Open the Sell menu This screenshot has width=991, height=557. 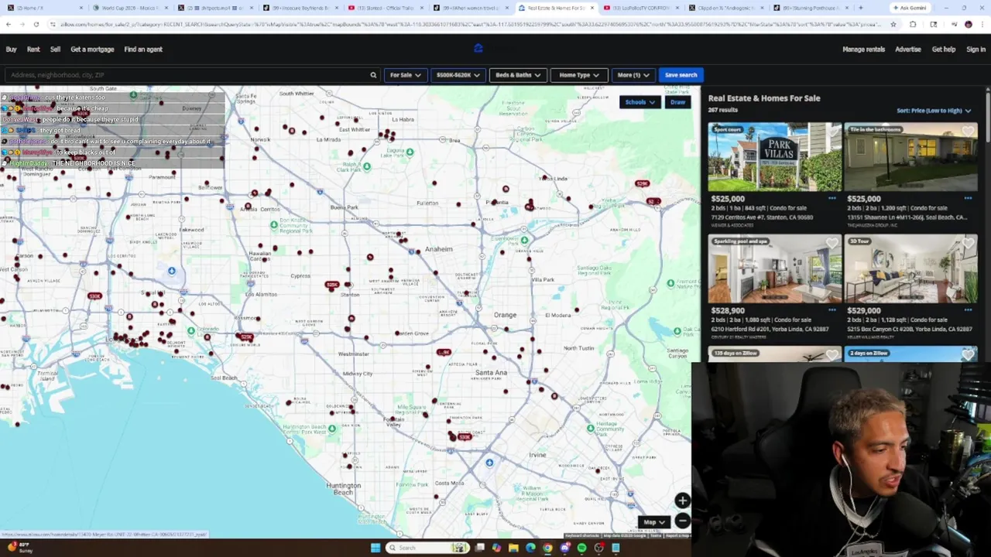coord(55,50)
